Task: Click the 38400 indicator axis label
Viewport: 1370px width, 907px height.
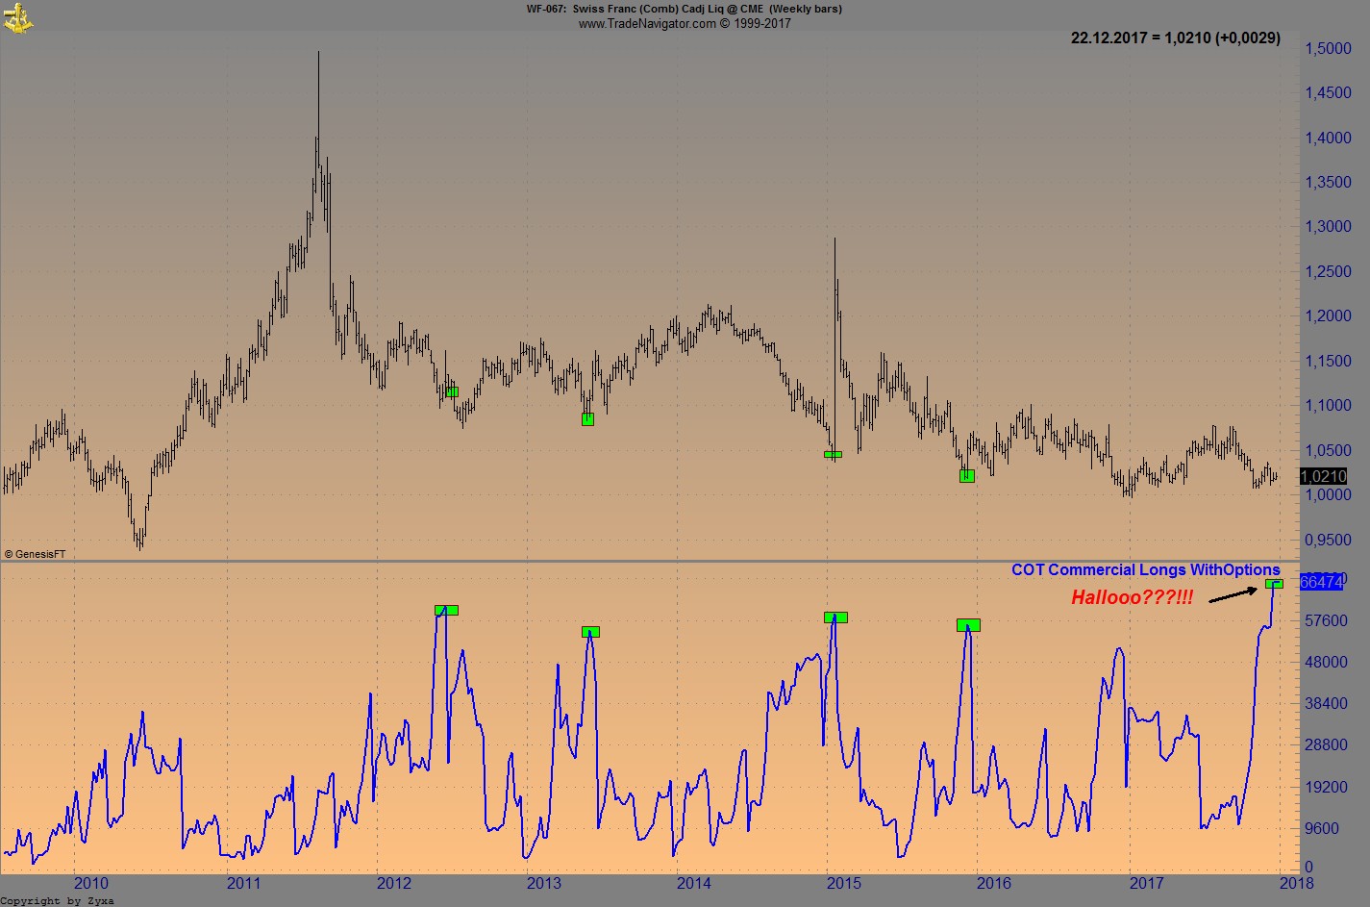Action: click(x=1328, y=704)
